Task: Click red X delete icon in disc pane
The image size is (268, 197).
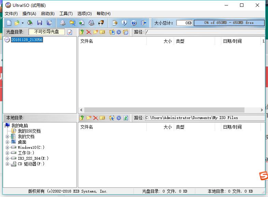Action: coord(88,32)
